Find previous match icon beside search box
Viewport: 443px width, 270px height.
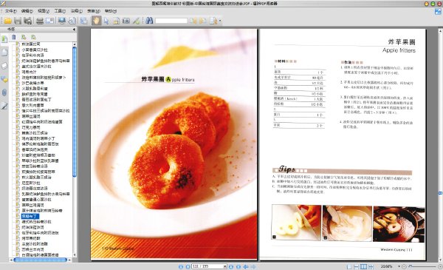(193, 21)
